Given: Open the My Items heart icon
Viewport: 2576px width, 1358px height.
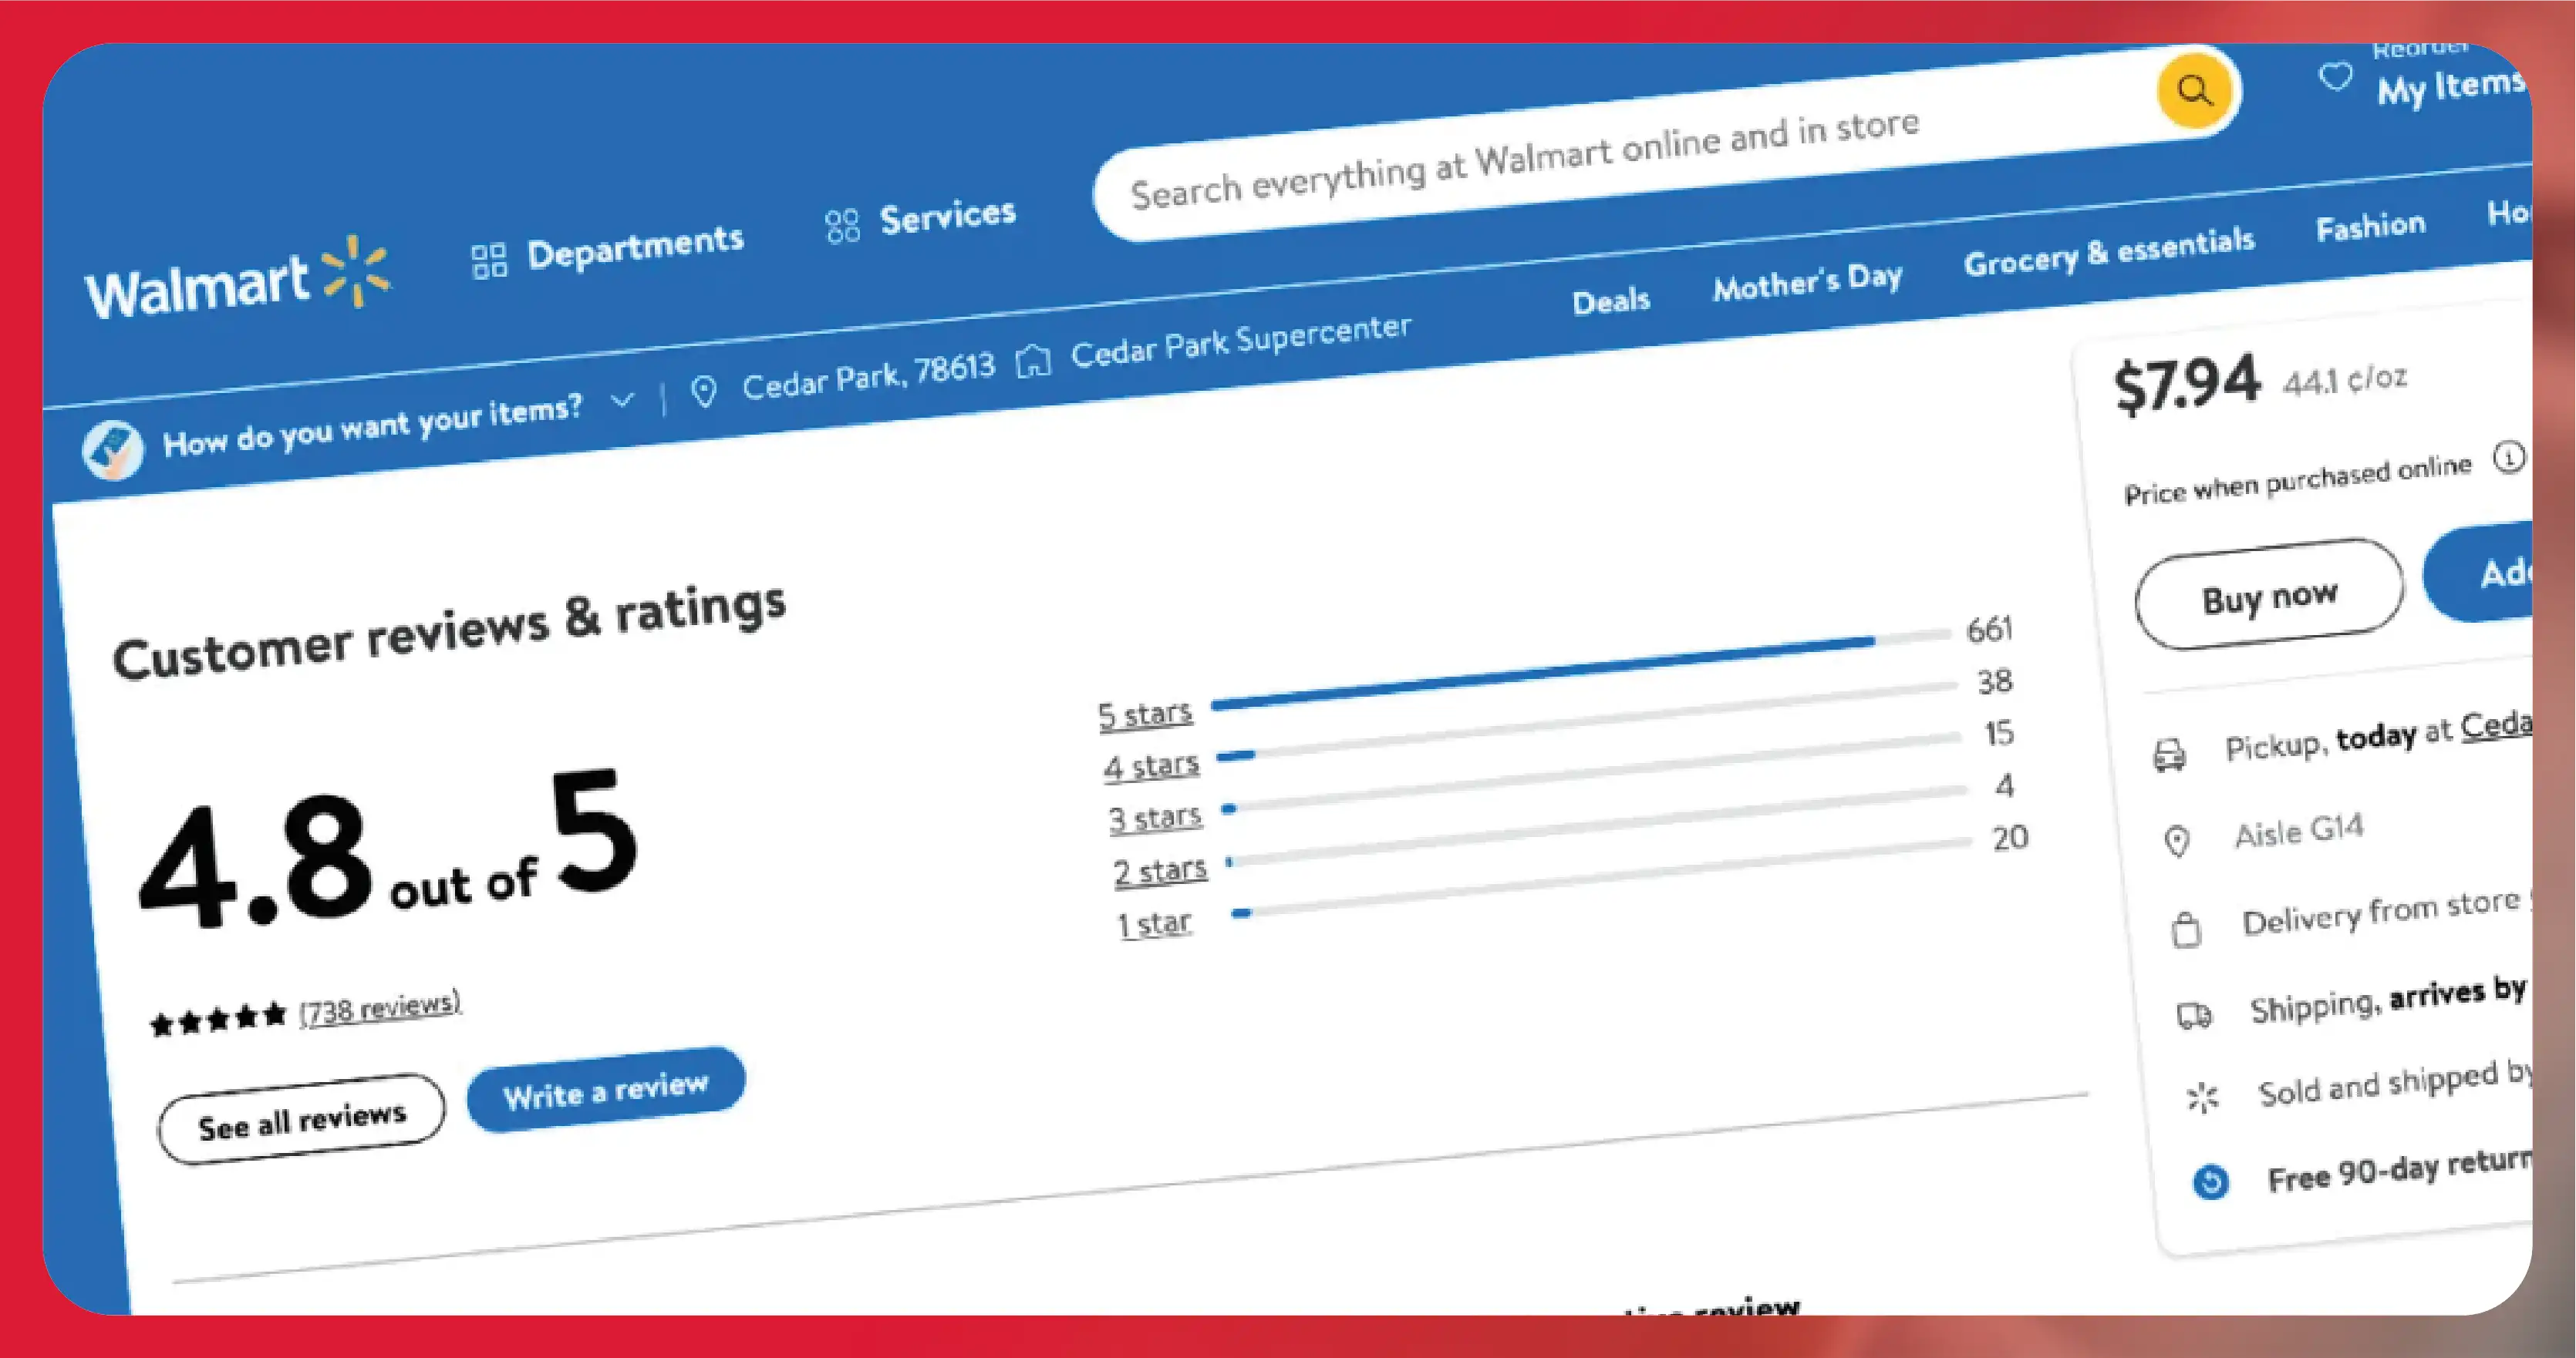Looking at the screenshot, I should click(2335, 77).
